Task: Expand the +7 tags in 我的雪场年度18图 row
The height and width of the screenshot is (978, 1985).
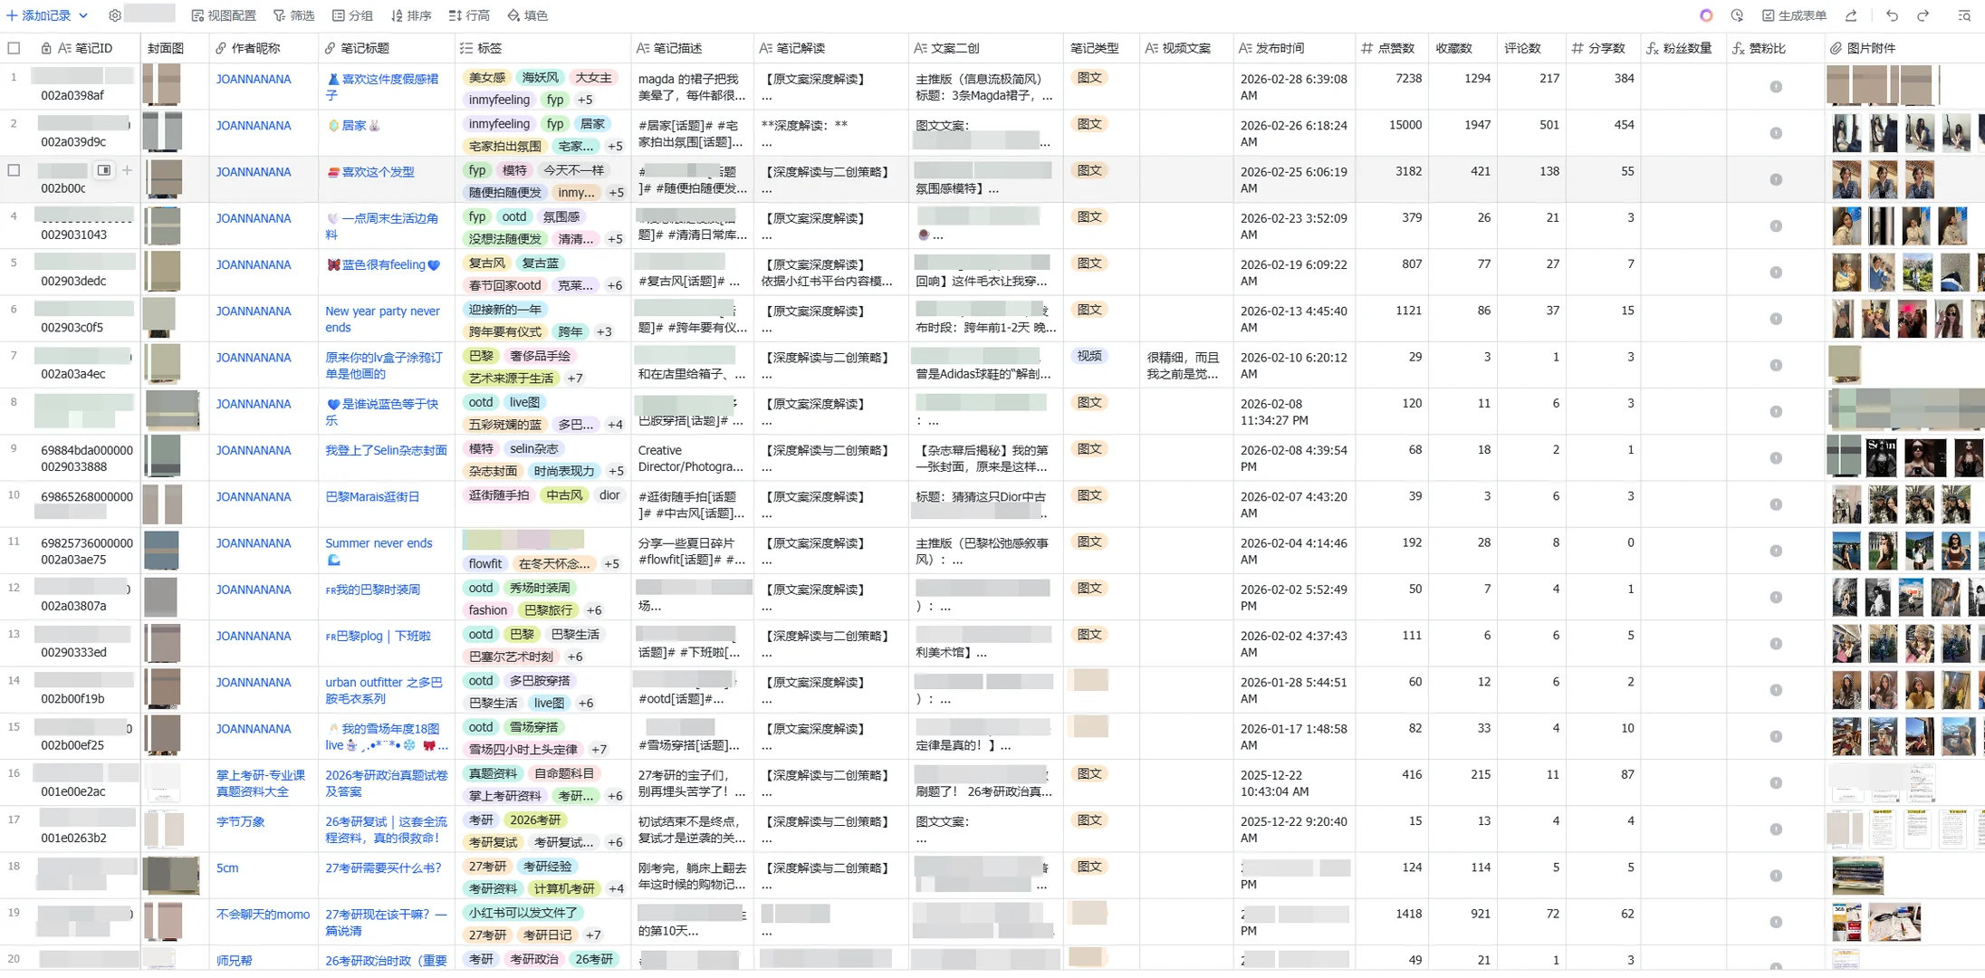Action: click(599, 749)
